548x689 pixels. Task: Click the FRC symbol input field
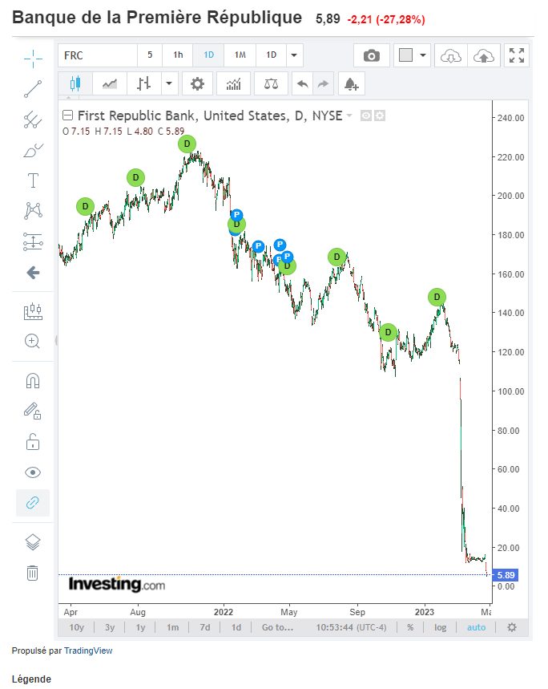coord(98,55)
